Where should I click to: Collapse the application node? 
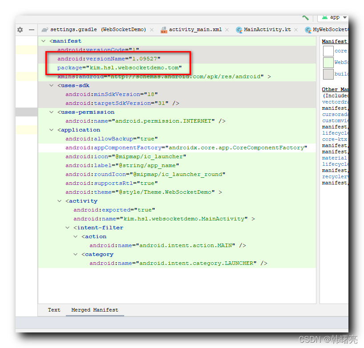(x=52, y=130)
